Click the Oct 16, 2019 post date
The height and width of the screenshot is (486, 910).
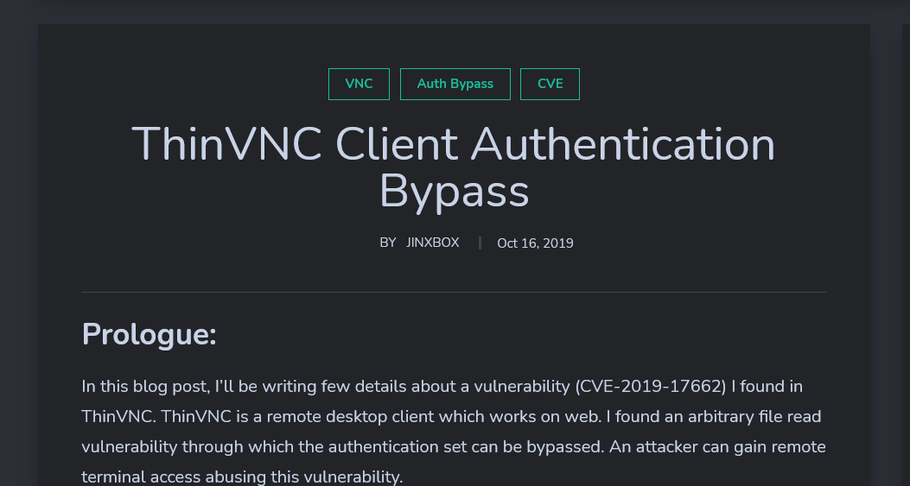coord(535,243)
